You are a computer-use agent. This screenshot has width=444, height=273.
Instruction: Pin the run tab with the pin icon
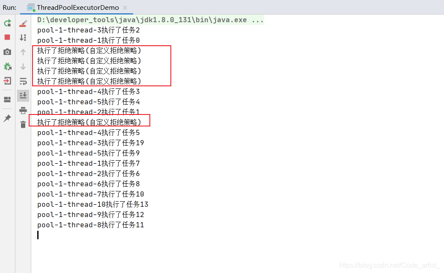coord(7,118)
